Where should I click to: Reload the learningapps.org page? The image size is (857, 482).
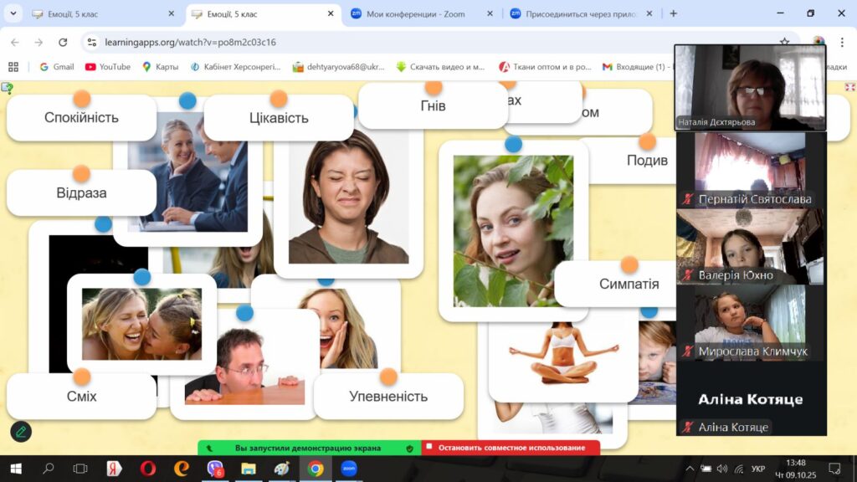coord(63,42)
